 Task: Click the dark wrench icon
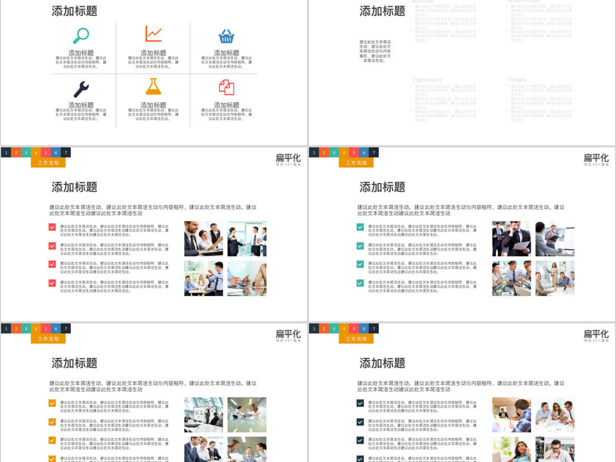click(81, 89)
